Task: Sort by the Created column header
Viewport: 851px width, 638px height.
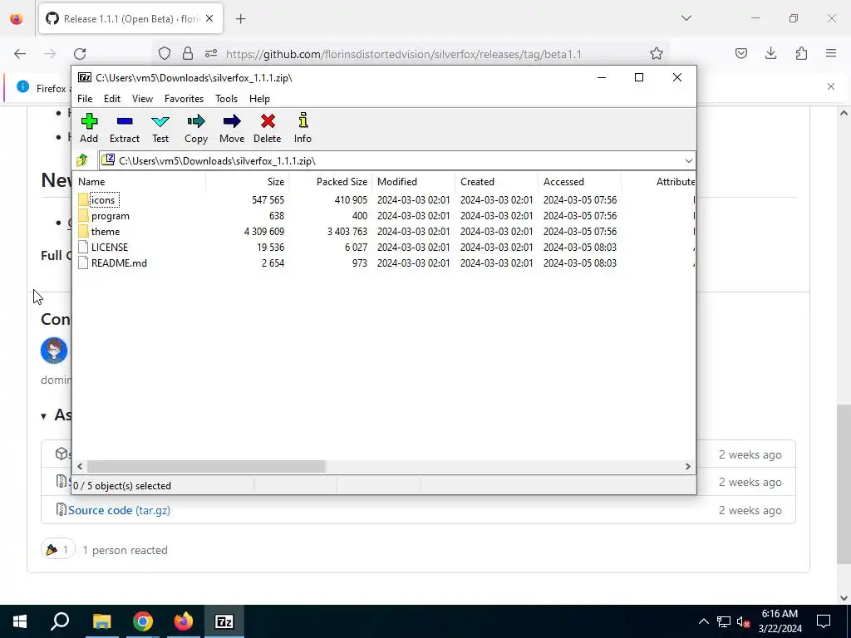Action: point(496,182)
